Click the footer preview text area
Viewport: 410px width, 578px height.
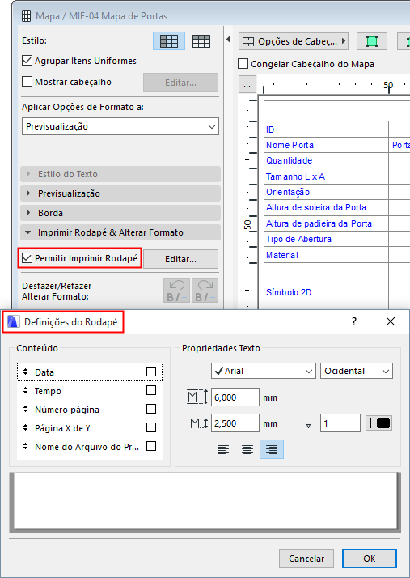pyautogui.click(x=205, y=502)
